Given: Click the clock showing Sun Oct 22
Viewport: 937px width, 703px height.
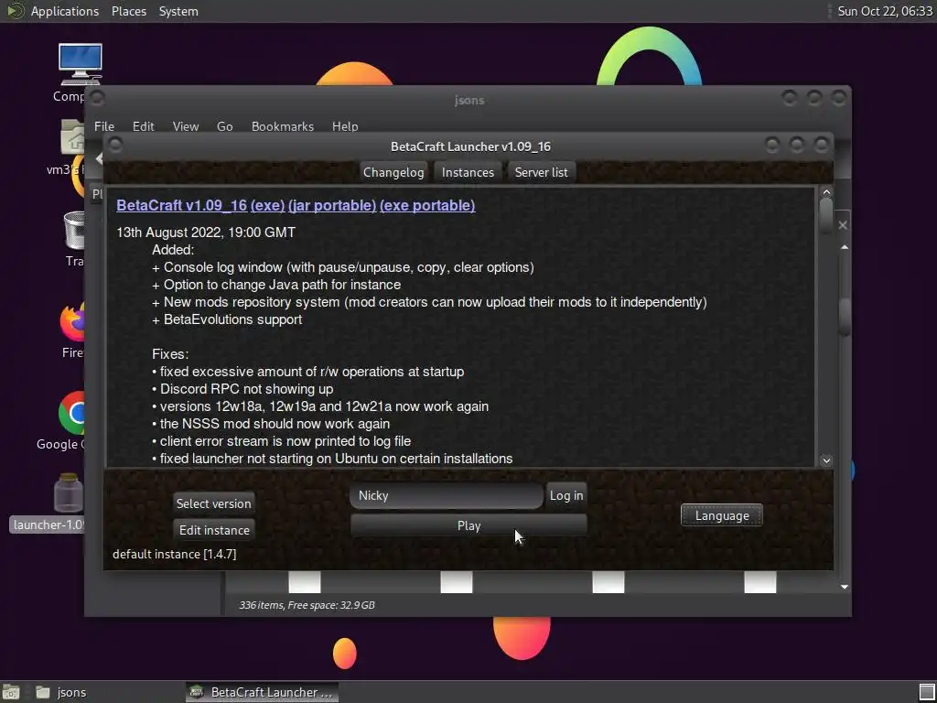Looking at the screenshot, I should tap(885, 11).
